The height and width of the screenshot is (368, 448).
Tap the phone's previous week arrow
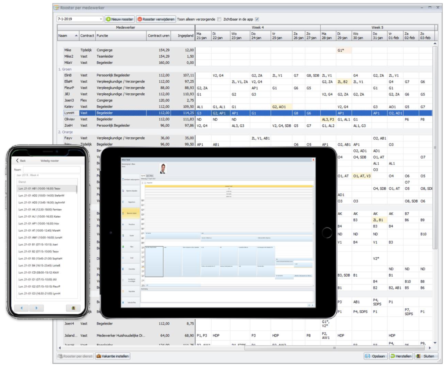pos(22,308)
